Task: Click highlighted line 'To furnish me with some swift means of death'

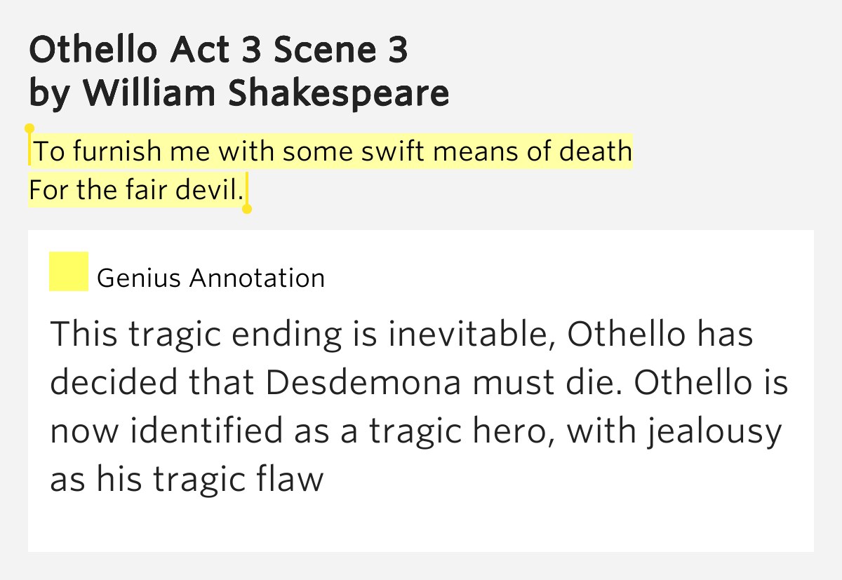Action: 333,151
